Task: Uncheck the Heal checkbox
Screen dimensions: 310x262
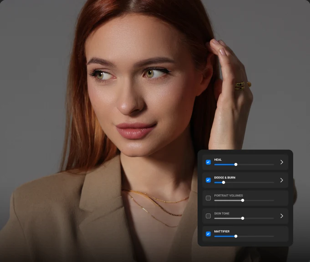Action: click(x=208, y=162)
